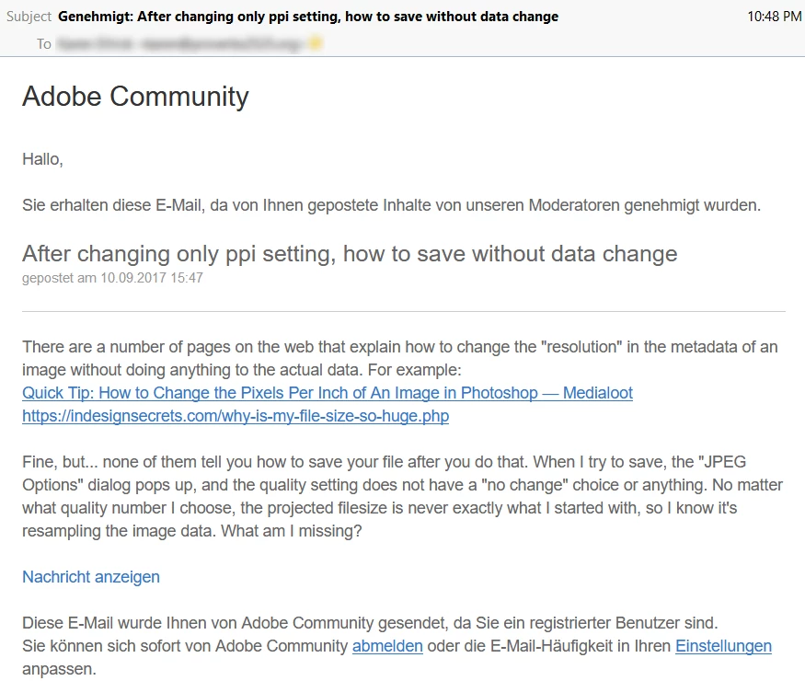The image size is (805, 681).
Task: Click the paragraph starting 'Fine, but...'
Action: click(386, 496)
